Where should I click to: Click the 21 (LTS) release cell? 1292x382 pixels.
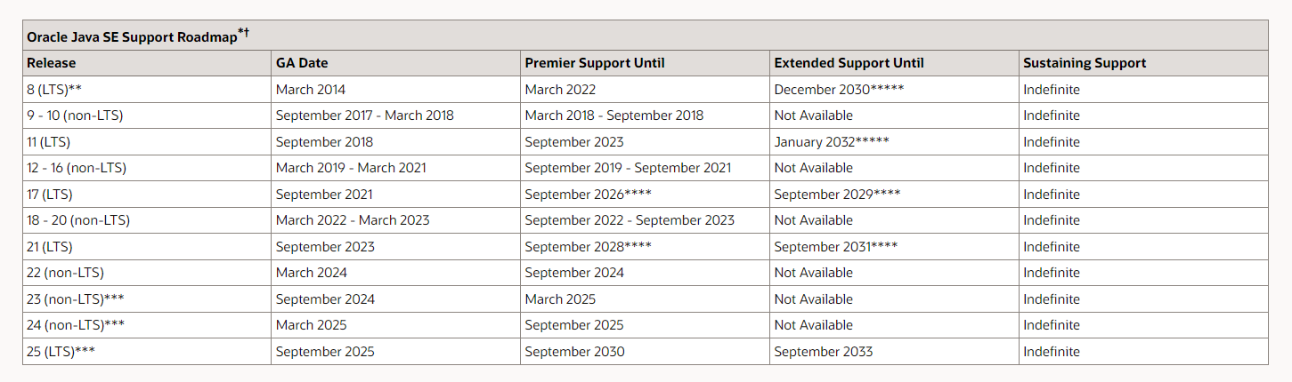click(49, 247)
